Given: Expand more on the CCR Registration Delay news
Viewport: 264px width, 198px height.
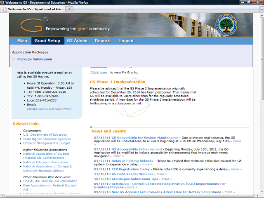Looking at the screenshot, I should 236,169.
